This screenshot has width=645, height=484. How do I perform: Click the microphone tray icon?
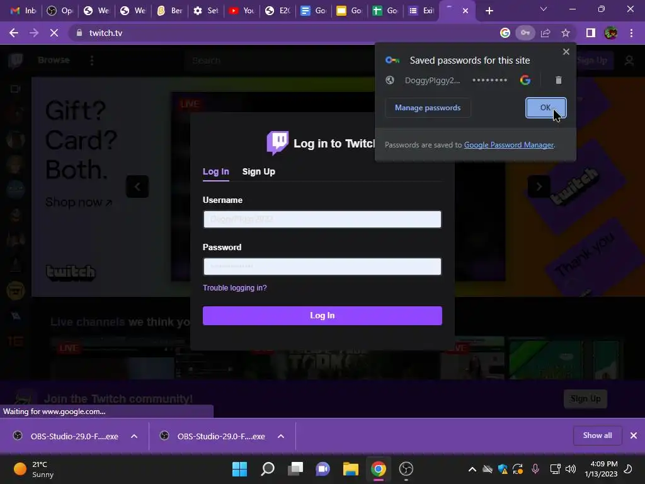[535, 469]
